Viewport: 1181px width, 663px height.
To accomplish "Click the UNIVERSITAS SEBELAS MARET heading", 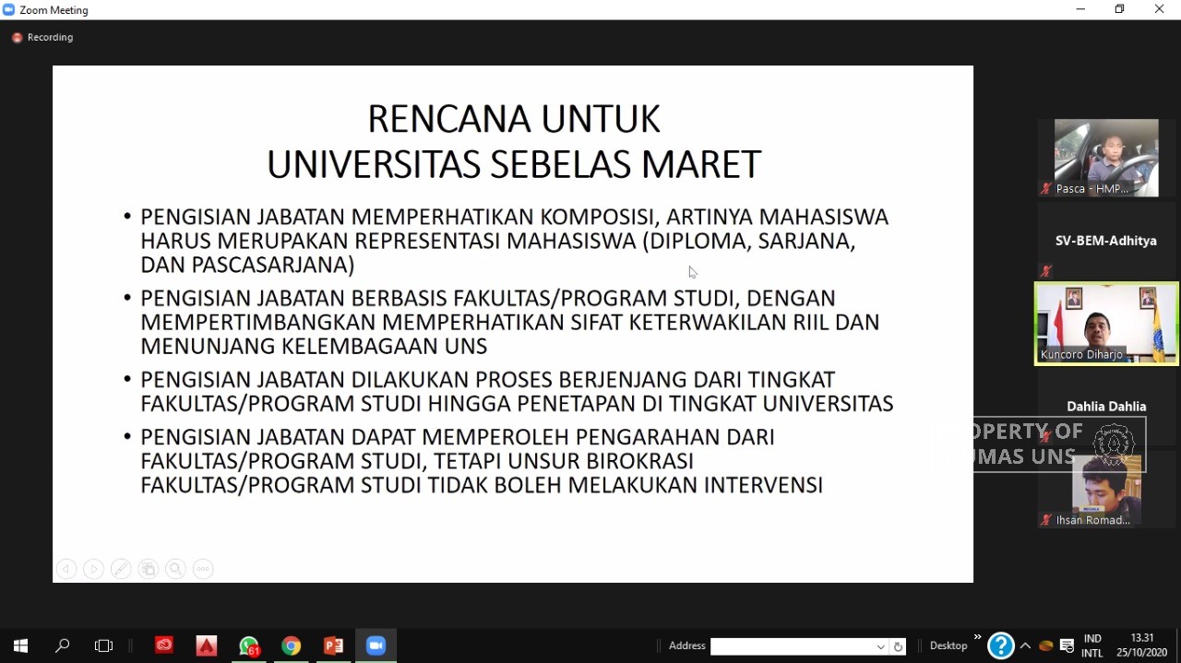I will click(514, 164).
